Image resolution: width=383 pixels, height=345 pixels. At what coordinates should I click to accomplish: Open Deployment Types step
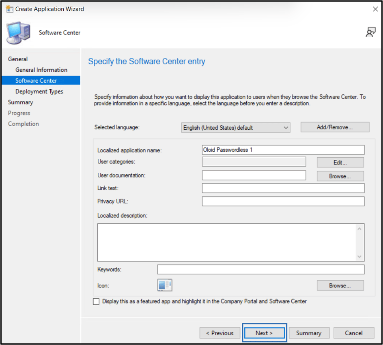pyautogui.click(x=39, y=92)
